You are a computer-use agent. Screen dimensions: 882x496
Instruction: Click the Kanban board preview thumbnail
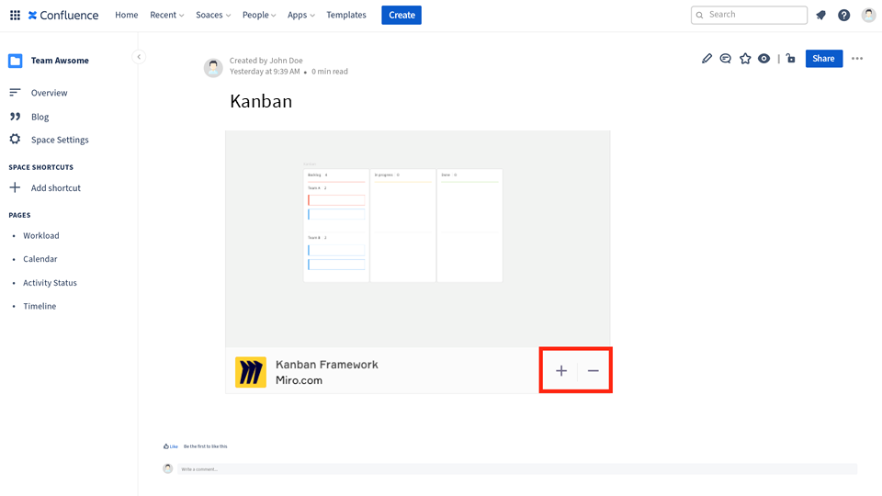click(417, 239)
